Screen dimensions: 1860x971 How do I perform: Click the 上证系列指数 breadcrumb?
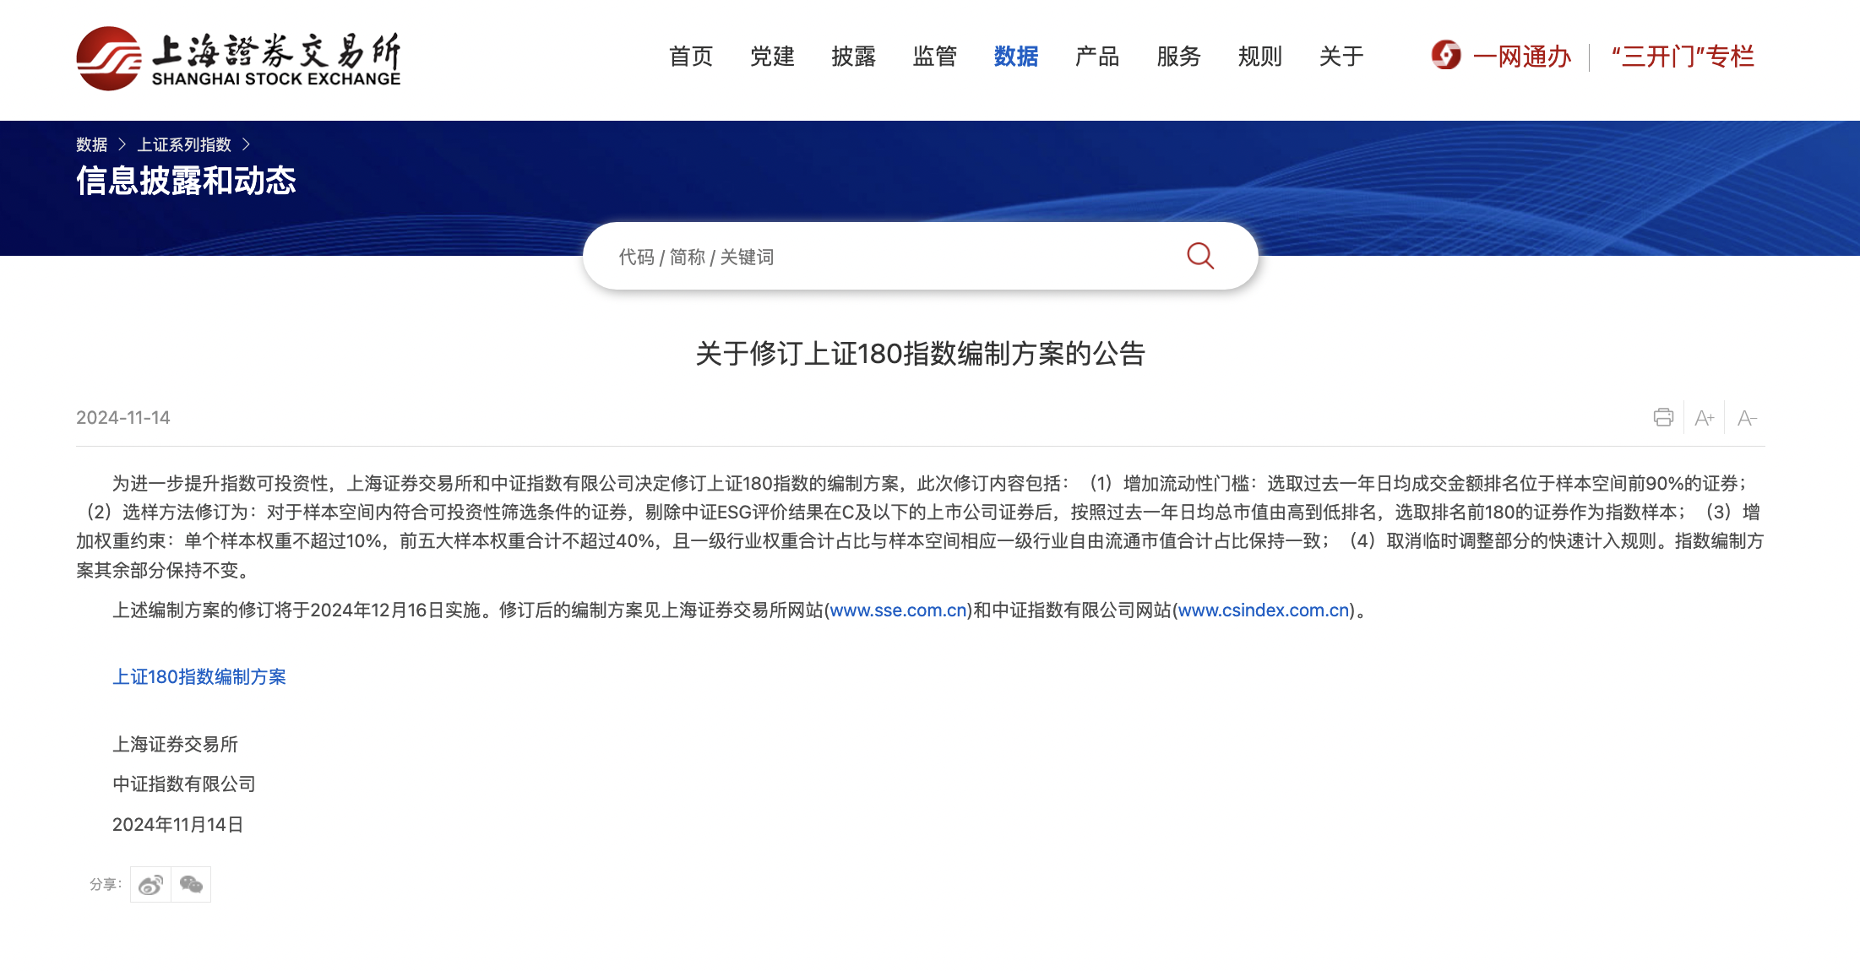(184, 144)
